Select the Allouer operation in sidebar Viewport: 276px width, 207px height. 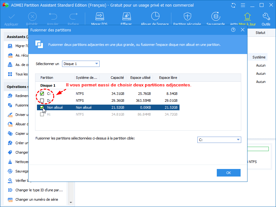coord(18,124)
